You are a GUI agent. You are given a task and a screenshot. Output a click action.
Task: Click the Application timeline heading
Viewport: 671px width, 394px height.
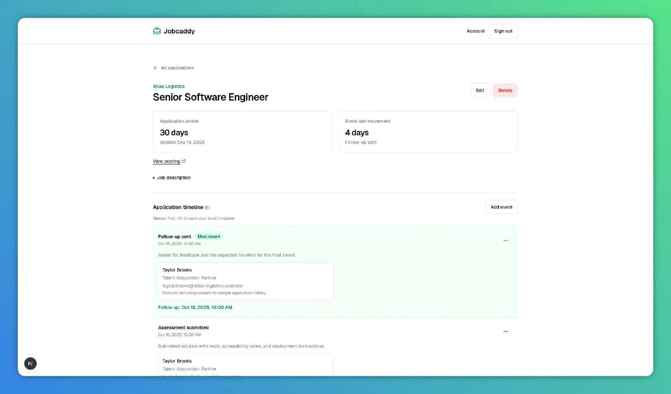coord(178,207)
